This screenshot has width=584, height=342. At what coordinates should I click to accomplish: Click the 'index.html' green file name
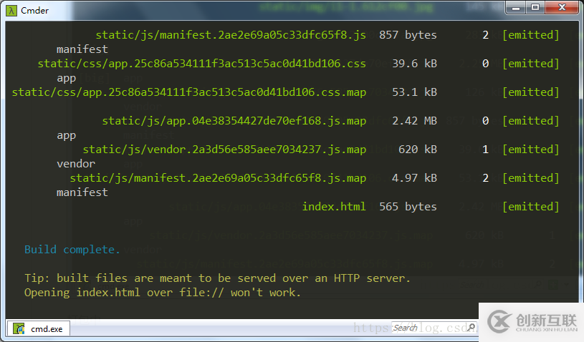click(x=334, y=207)
